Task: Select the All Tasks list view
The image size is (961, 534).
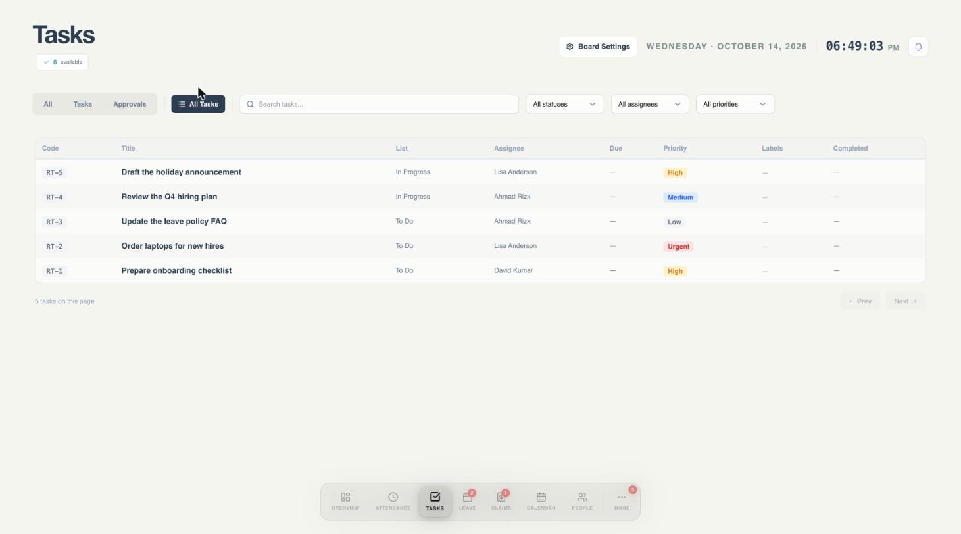Action: click(198, 104)
